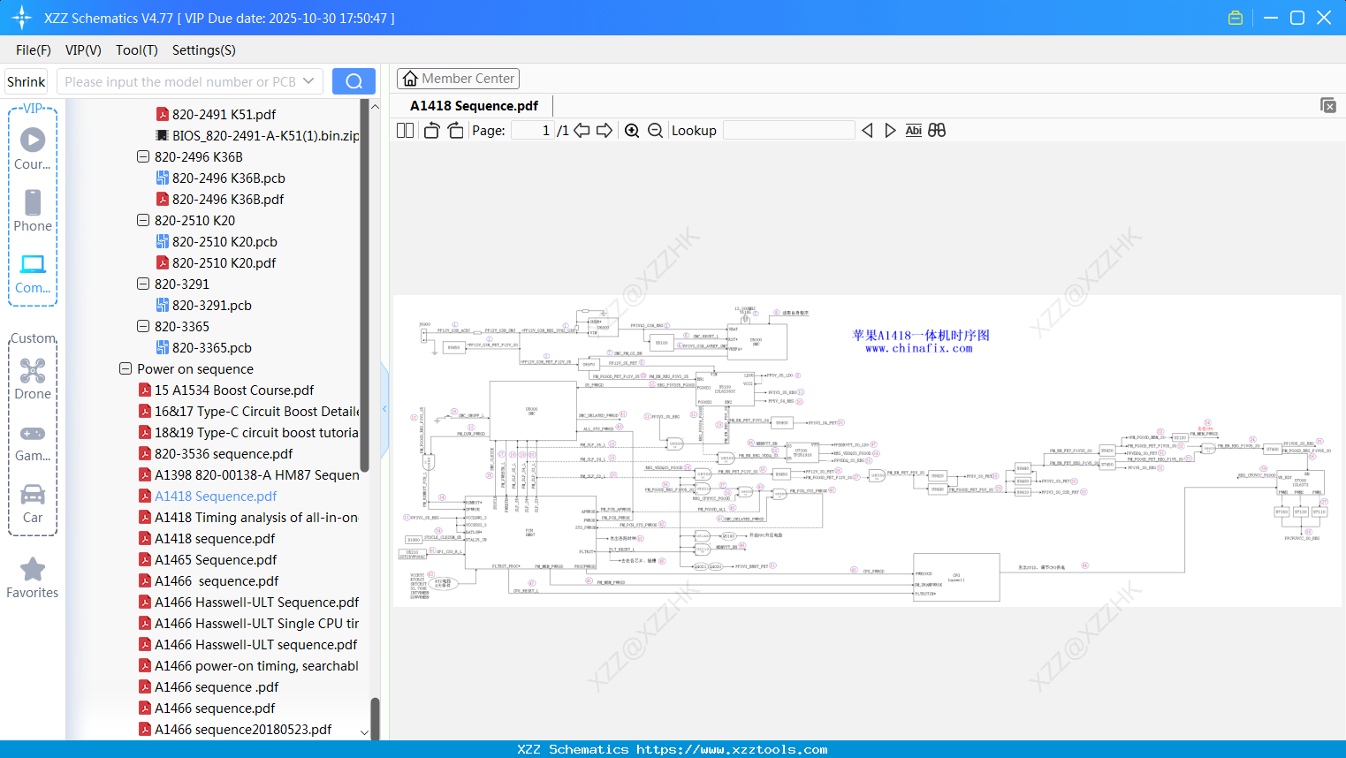Click the blue search button

(x=354, y=81)
